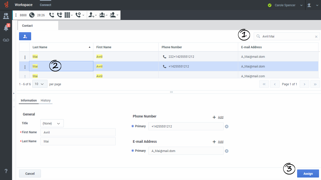Clear the Avril Mai search text
Screen dimensions: 321x180
[316, 36]
